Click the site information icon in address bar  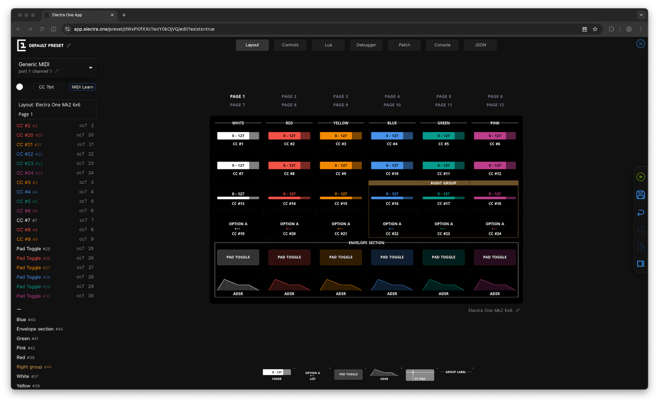[x=68, y=29]
